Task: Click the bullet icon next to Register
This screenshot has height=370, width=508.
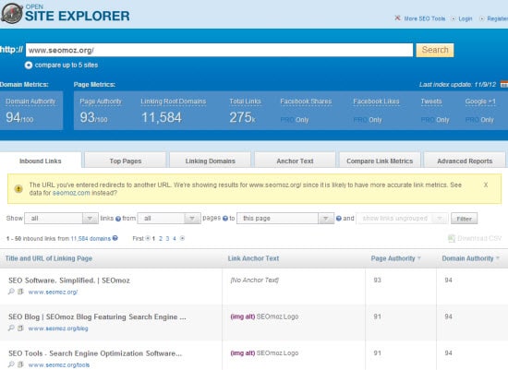Action: [x=482, y=18]
